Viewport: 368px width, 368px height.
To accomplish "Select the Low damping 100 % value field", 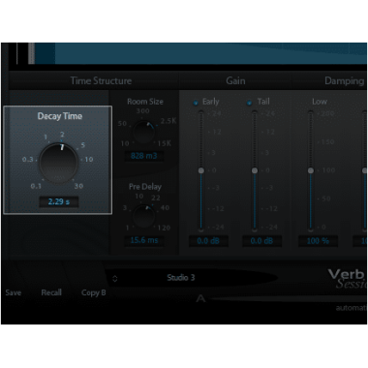I will click(318, 241).
